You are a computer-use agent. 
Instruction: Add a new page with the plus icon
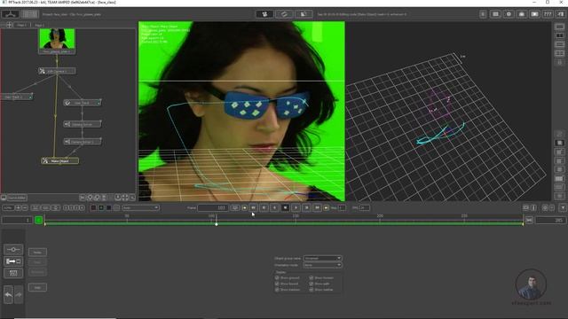(10, 25)
